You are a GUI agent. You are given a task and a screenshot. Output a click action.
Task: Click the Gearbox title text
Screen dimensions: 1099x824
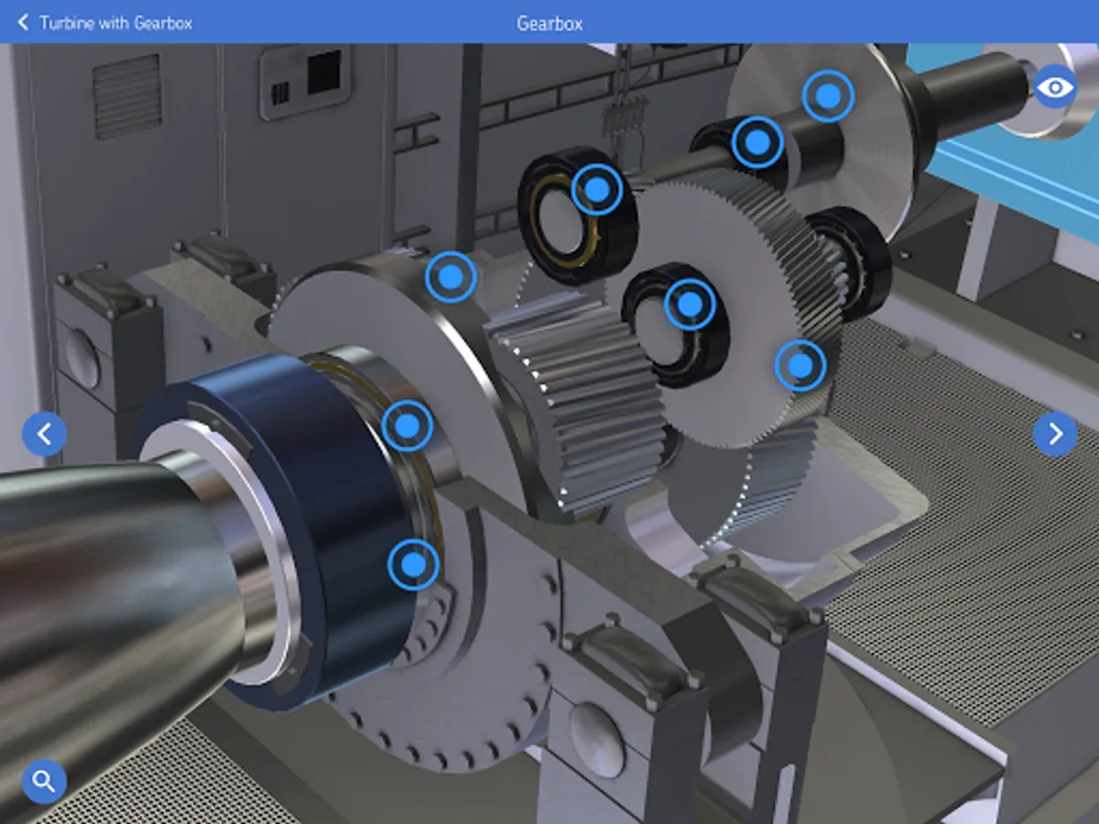(549, 23)
